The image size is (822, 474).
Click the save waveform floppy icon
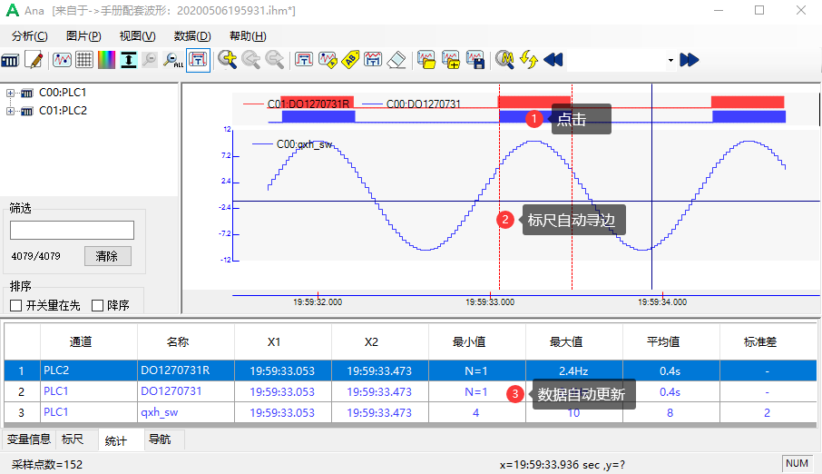pos(475,60)
